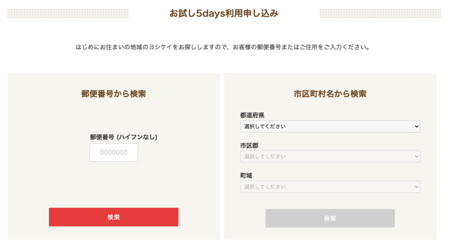The image size is (458, 241).
Task: Open the 都道府県 prefecture dropdown
Action: point(330,127)
